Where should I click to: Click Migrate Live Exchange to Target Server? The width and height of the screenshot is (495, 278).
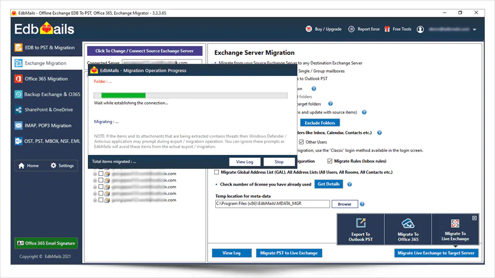coord(436,253)
